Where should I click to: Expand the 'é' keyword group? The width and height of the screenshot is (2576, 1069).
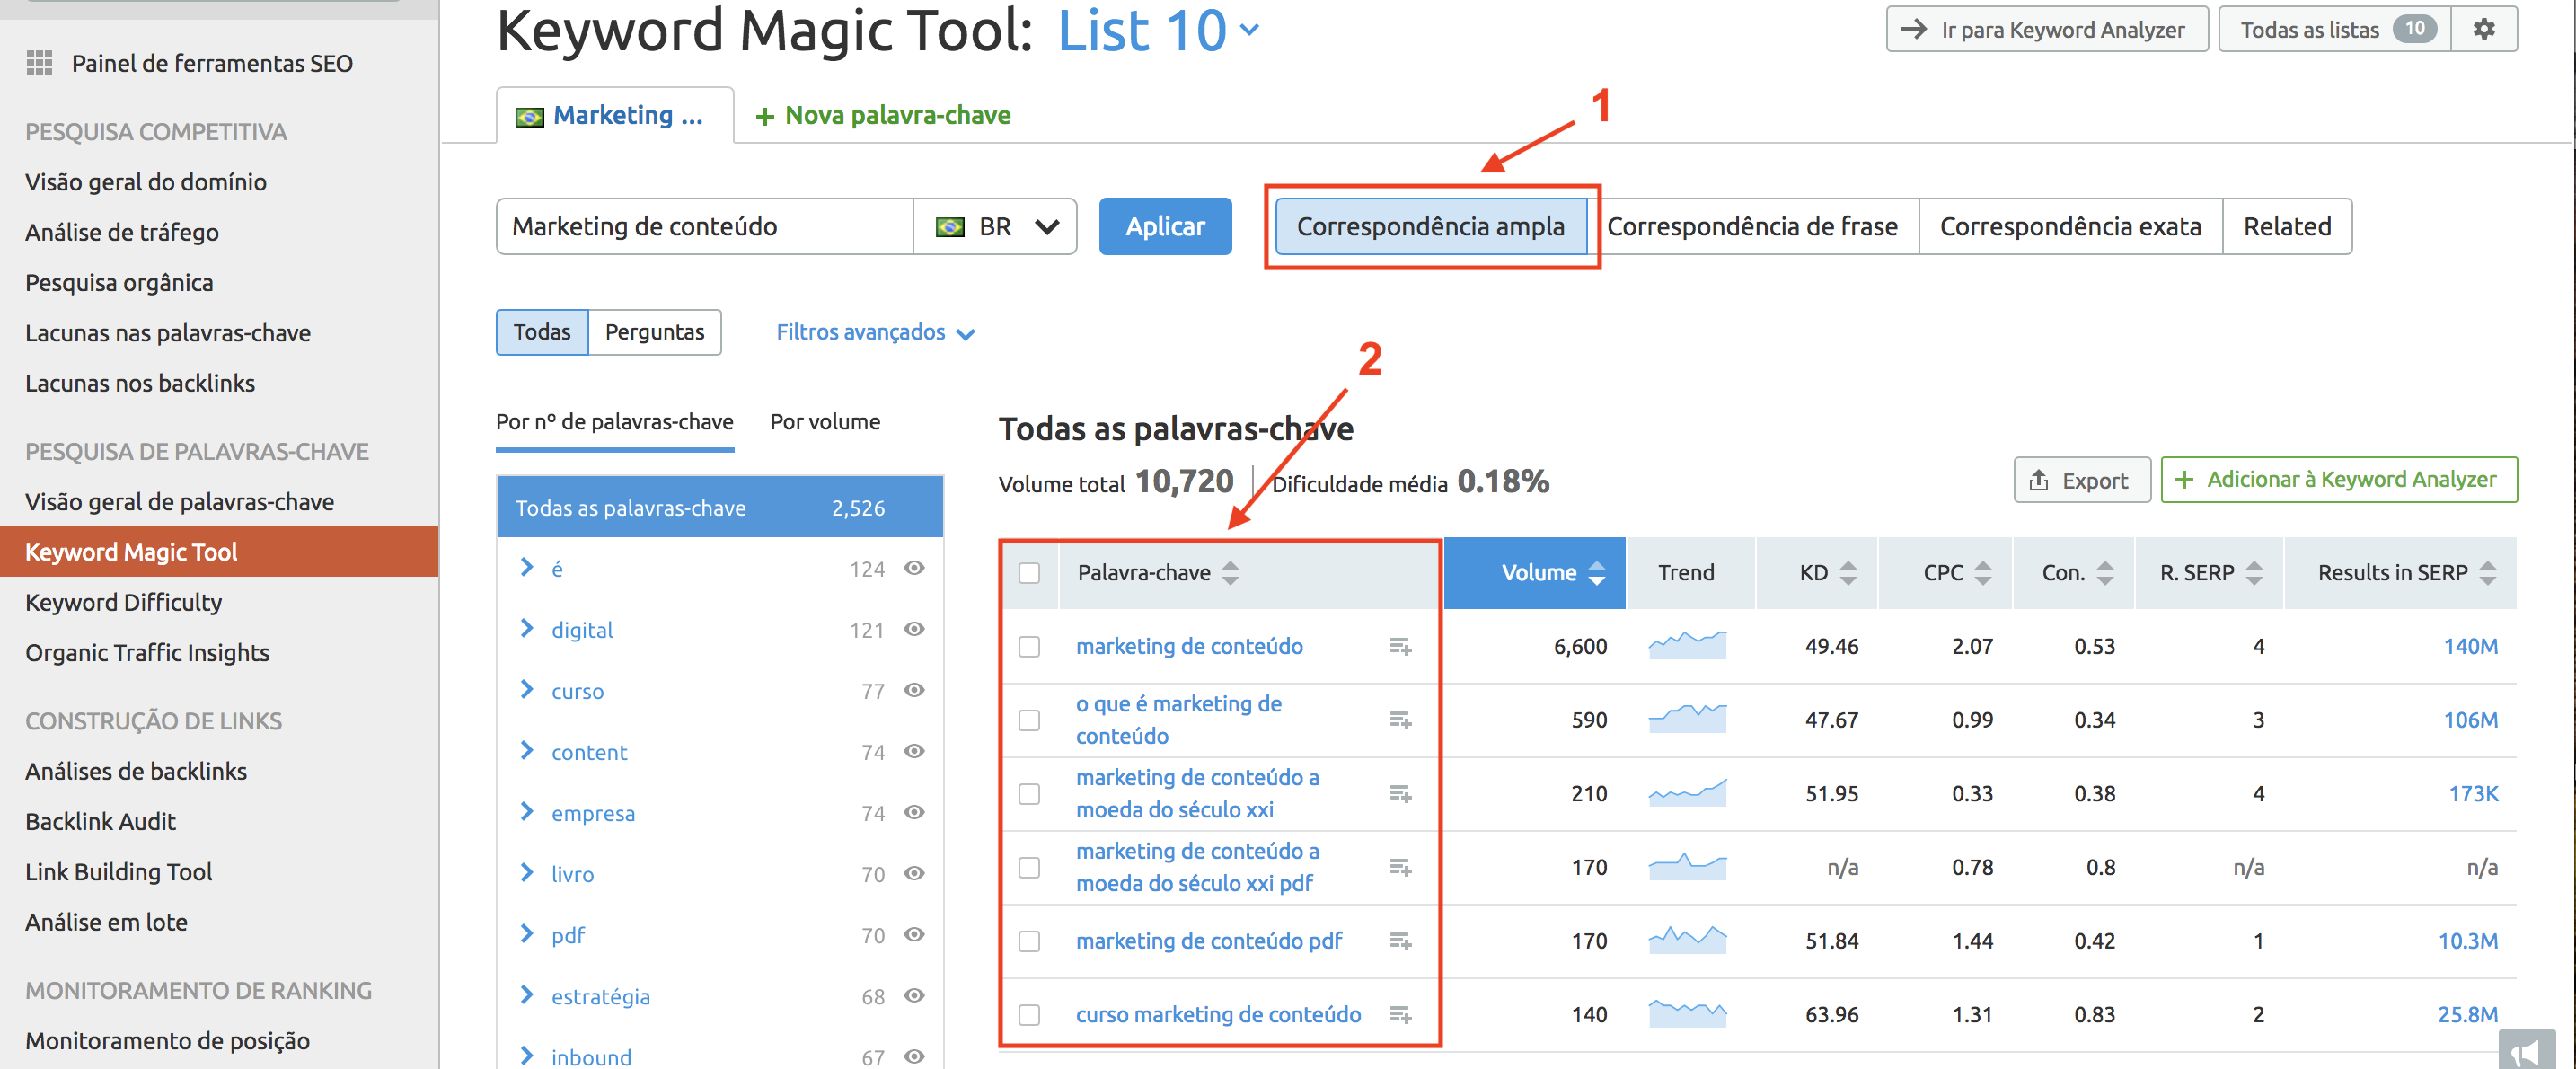pos(527,568)
